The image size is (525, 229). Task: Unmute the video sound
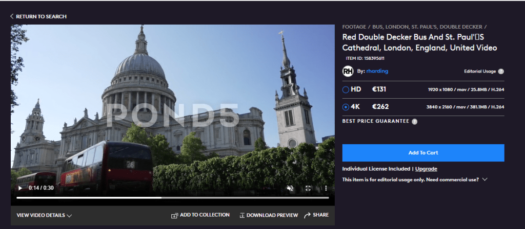[x=290, y=188]
